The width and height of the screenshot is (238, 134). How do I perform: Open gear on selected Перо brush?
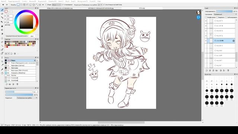[x=35, y=60]
